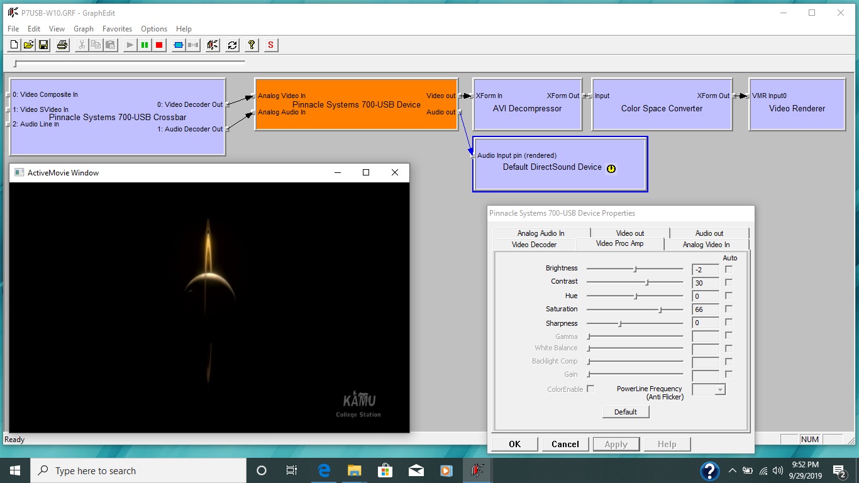Screen dimensions: 859x483
Task: Switch to the Video out tab
Action: [x=630, y=233]
